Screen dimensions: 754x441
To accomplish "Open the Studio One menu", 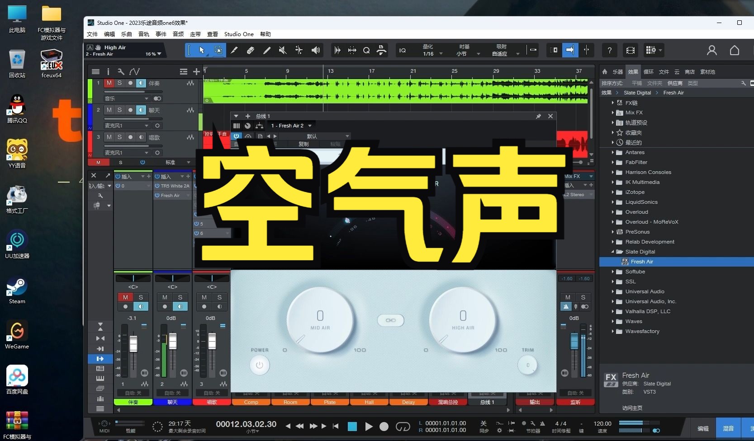I will tap(239, 34).
